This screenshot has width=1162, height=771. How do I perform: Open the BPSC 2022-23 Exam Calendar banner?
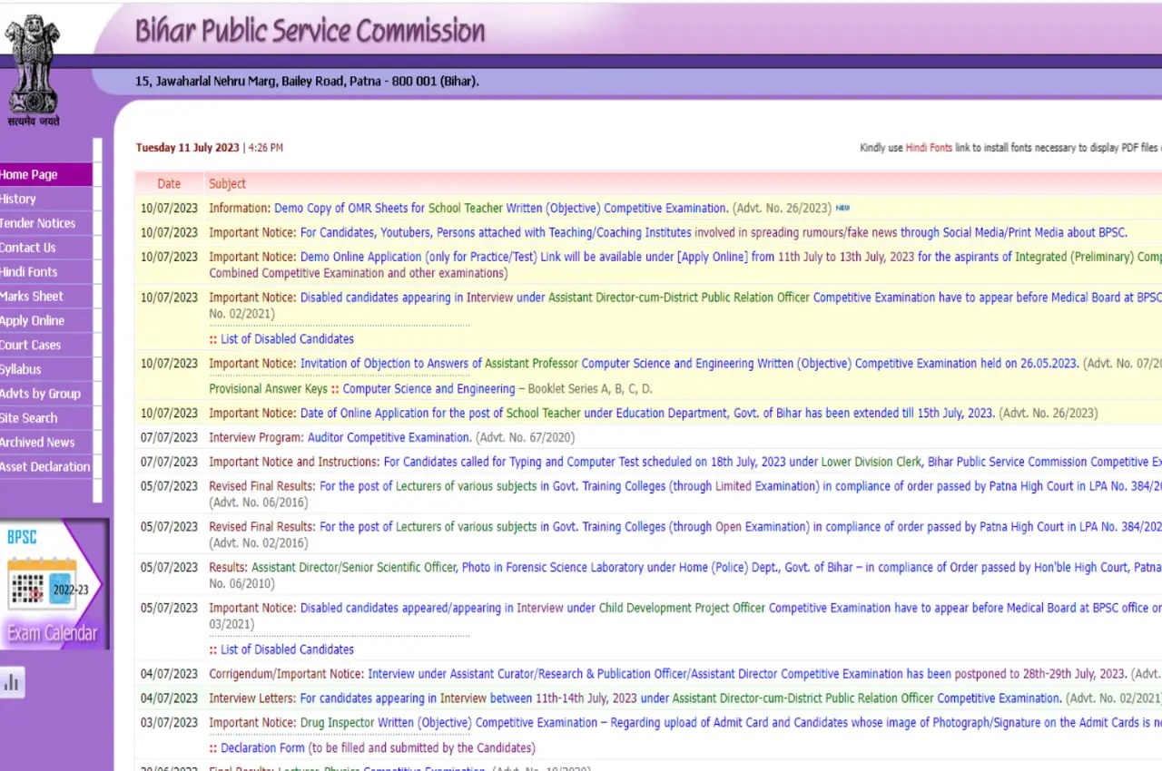(54, 583)
